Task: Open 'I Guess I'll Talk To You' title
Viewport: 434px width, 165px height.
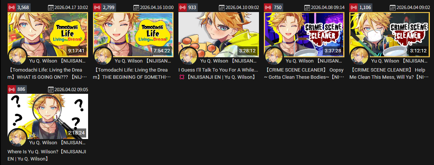Action: pos(219,73)
